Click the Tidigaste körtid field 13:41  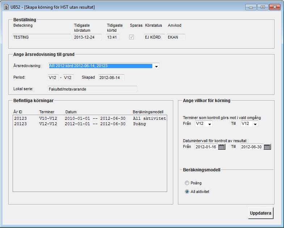[113, 37]
